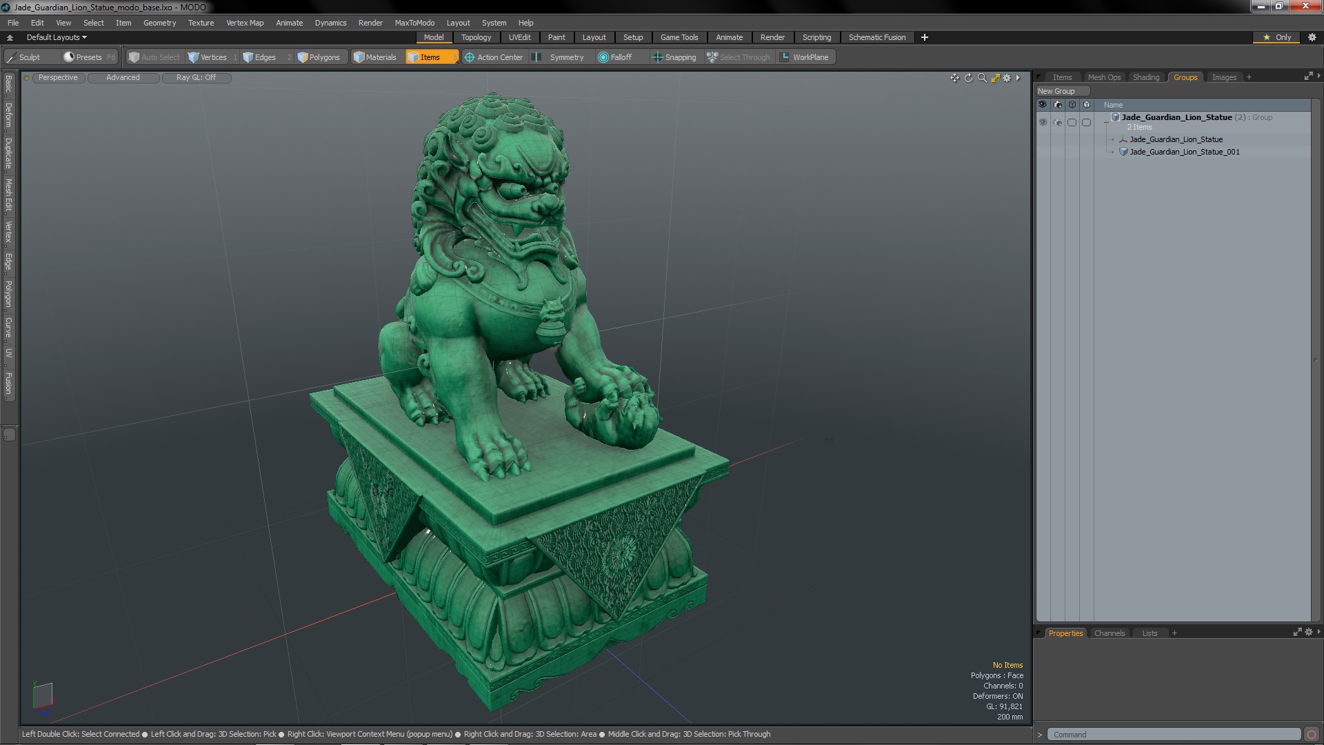This screenshot has width=1324, height=745.
Task: Toggle first checkbox in Jade_Guardian_Lion_Statue group row
Action: pyautogui.click(x=1072, y=122)
